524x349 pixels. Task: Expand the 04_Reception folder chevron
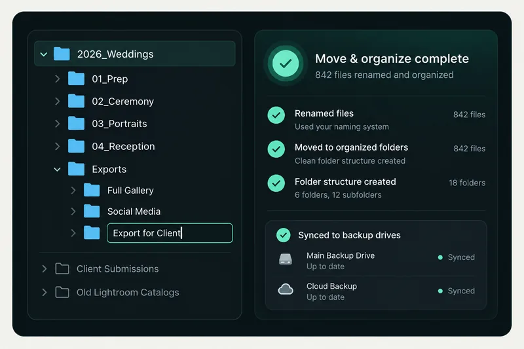coord(58,146)
